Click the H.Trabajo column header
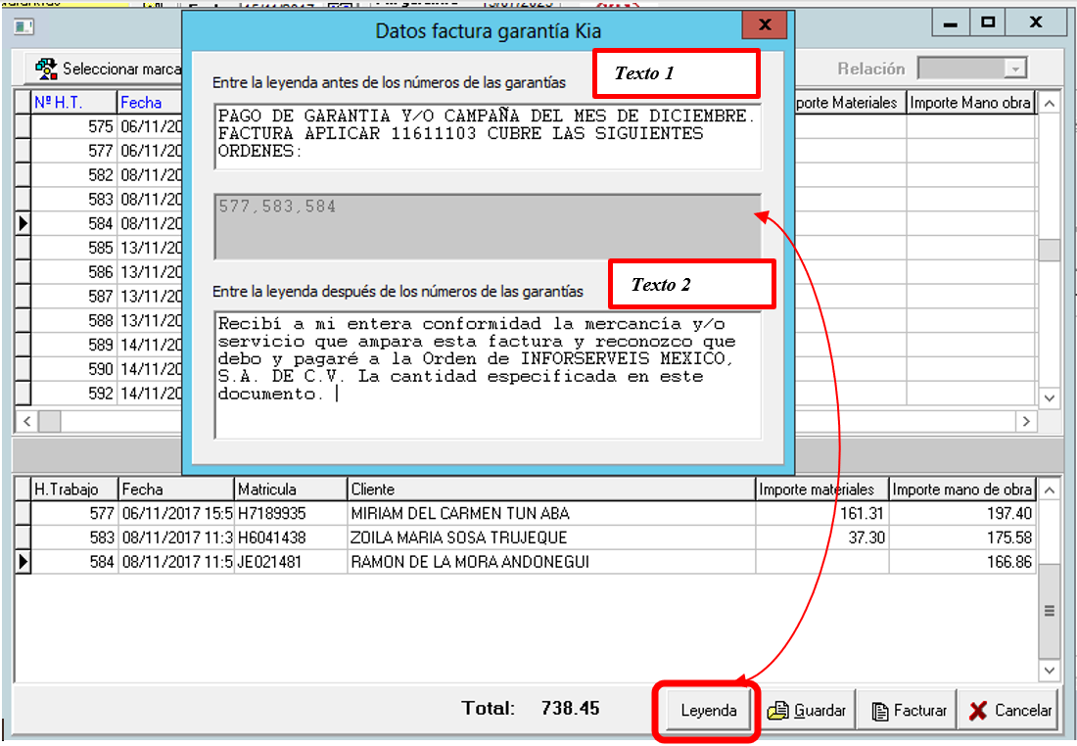This screenshot has width=1077, height=746. [74, 490]
